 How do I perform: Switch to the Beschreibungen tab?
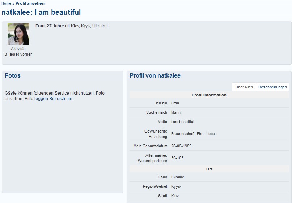(272, 87)
